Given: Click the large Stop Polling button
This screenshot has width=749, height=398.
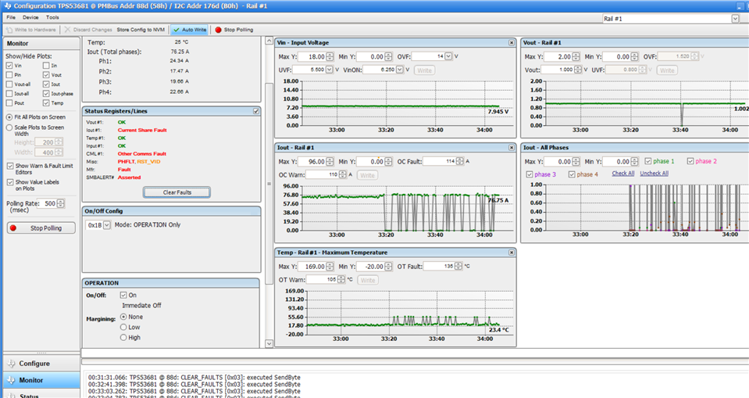Looking at the screenshot, I should (41, 228).
